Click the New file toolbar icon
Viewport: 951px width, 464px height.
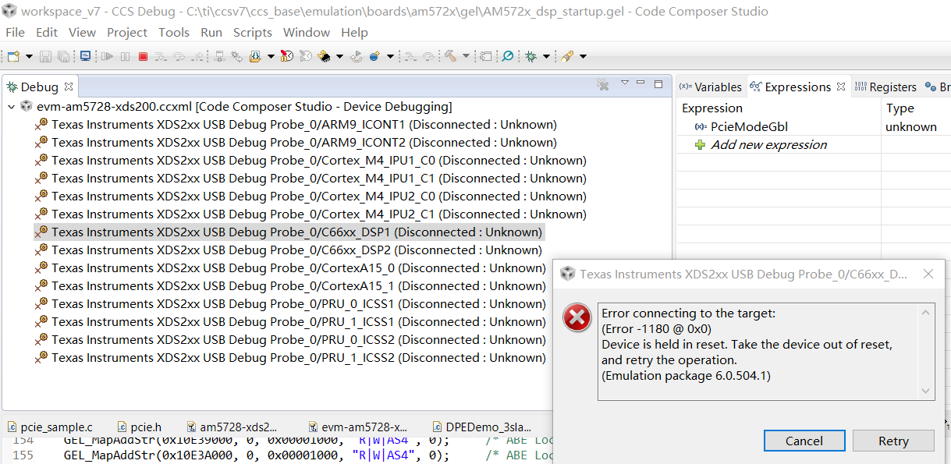coord(12,56)
